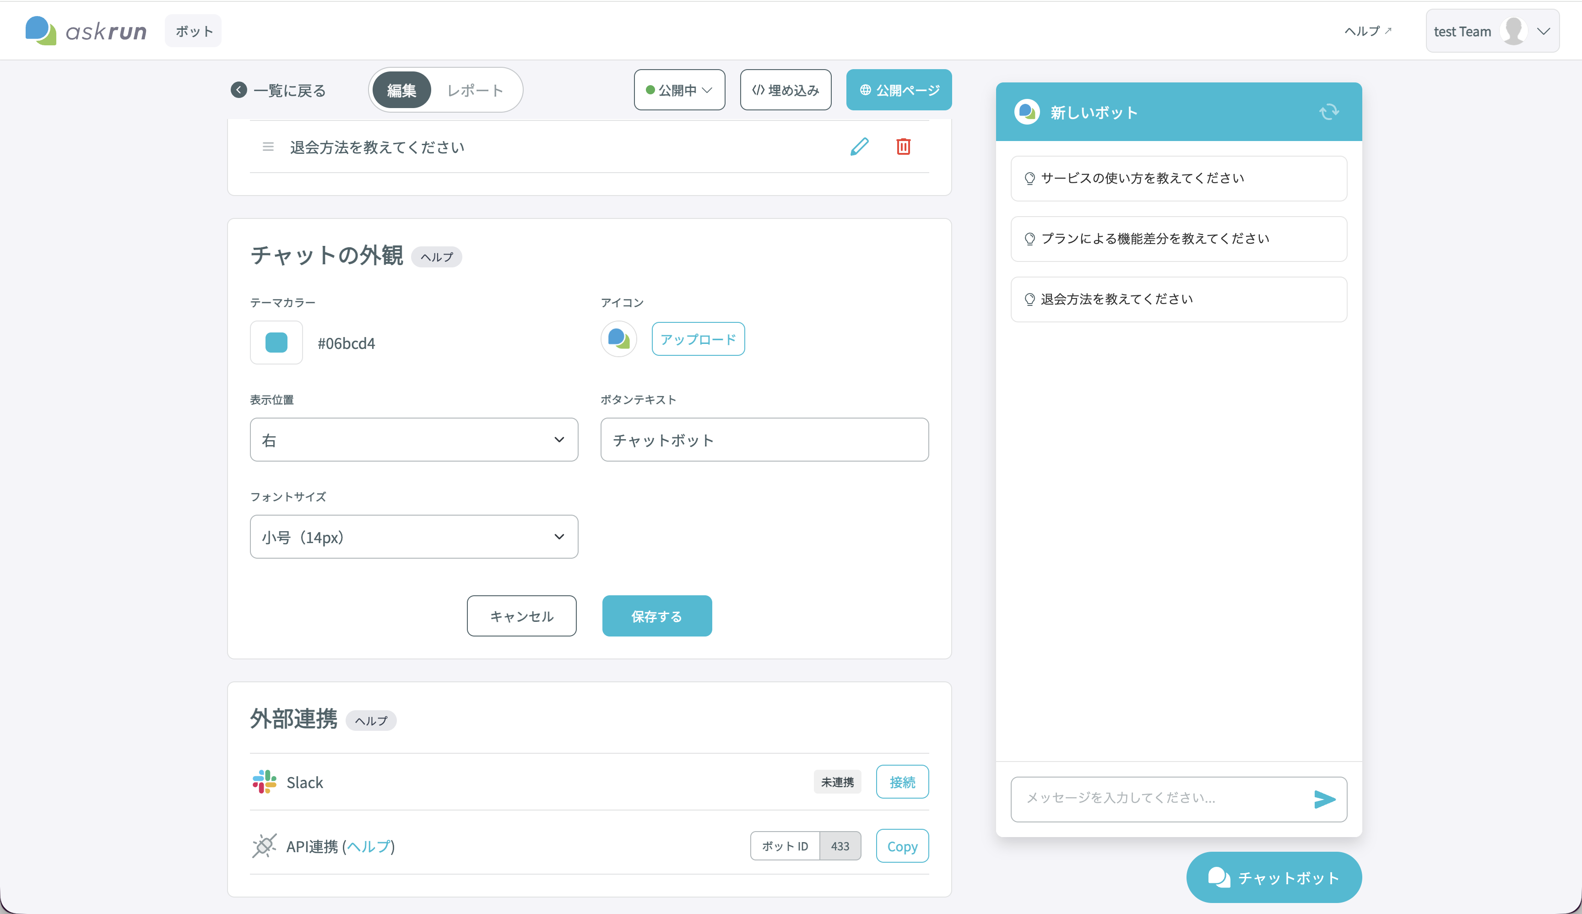The image size is (1582, 914).
Task: Open the ヘルプ link in top bar
Action: (1367, 31)
